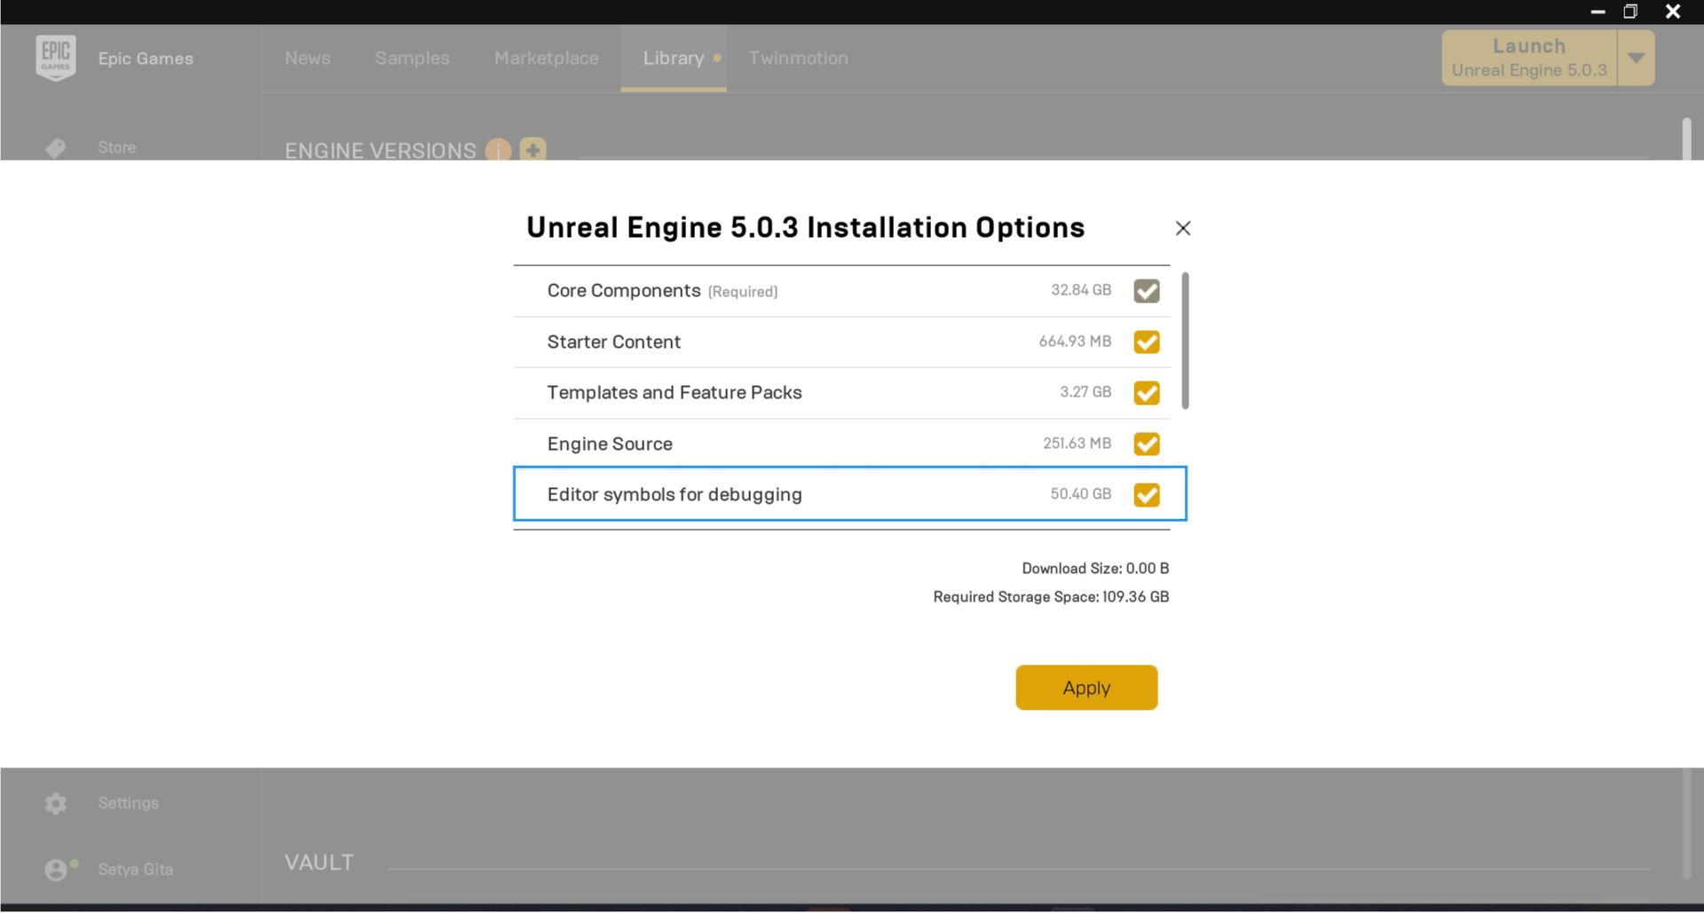Click the Download Size: 0.00 B text

coord(1095,569)
